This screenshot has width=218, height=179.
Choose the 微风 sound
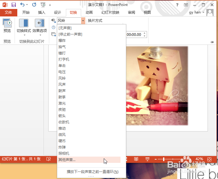89,134
